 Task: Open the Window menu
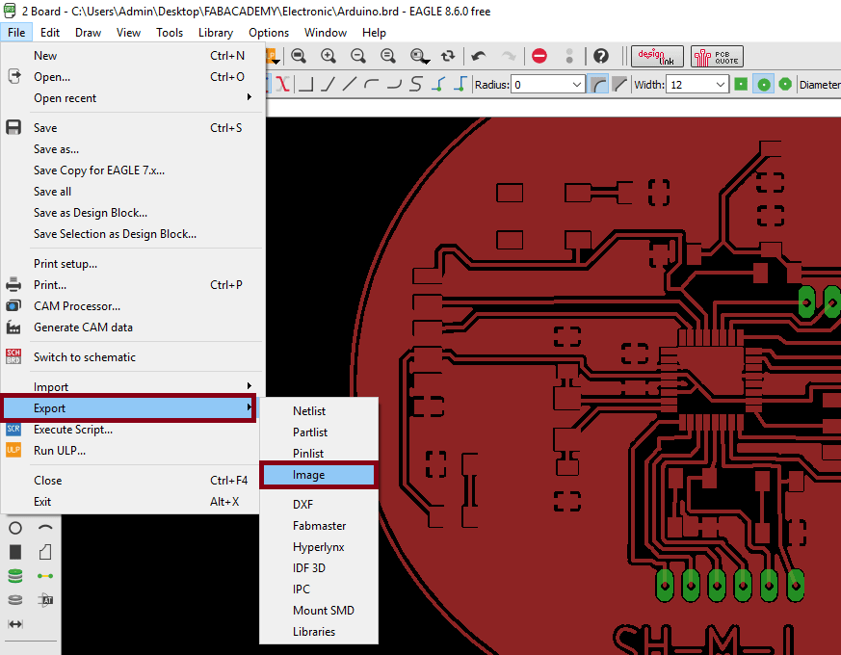click(x=326, y=33)
